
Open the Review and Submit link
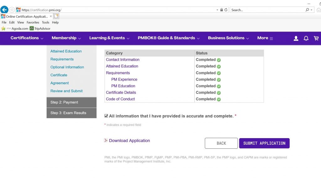[x=66, y=91]
